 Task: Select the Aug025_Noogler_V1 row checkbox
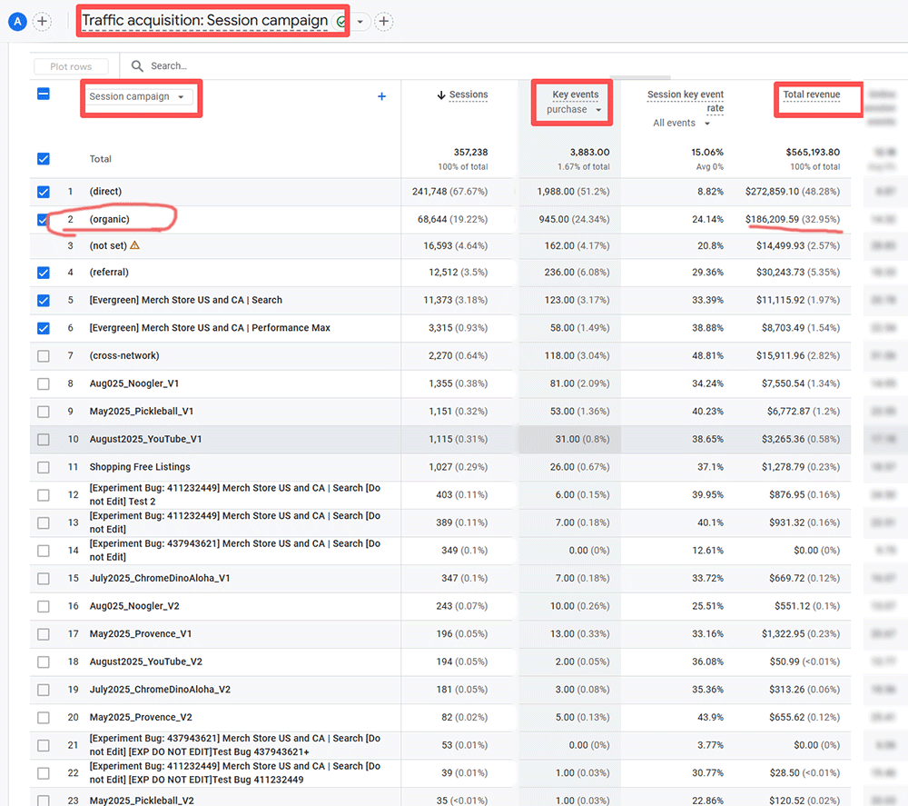[44, 384]
